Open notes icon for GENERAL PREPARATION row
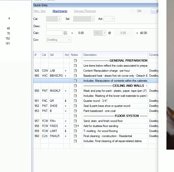 pyautogui.click(x=75, y=61)
